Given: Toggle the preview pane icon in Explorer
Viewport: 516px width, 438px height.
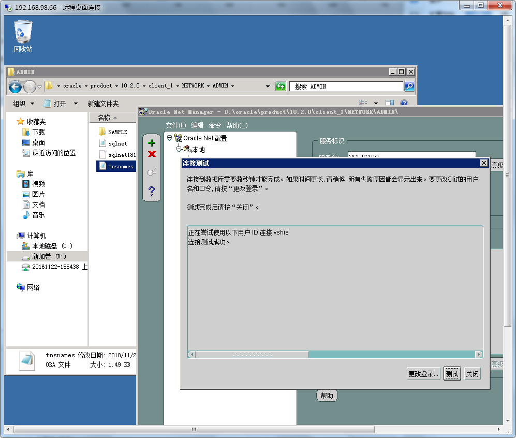Looking at the screenshot, I should click(390, 103).
